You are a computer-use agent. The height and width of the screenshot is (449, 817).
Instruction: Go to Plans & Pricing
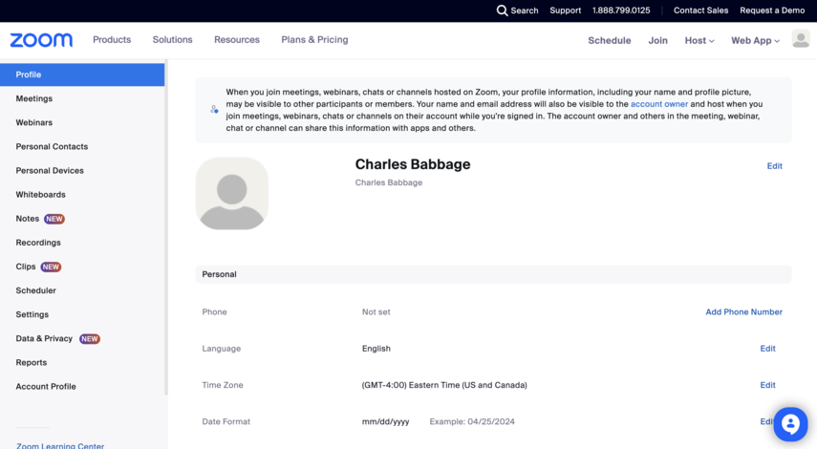click(x=314, y=40)
